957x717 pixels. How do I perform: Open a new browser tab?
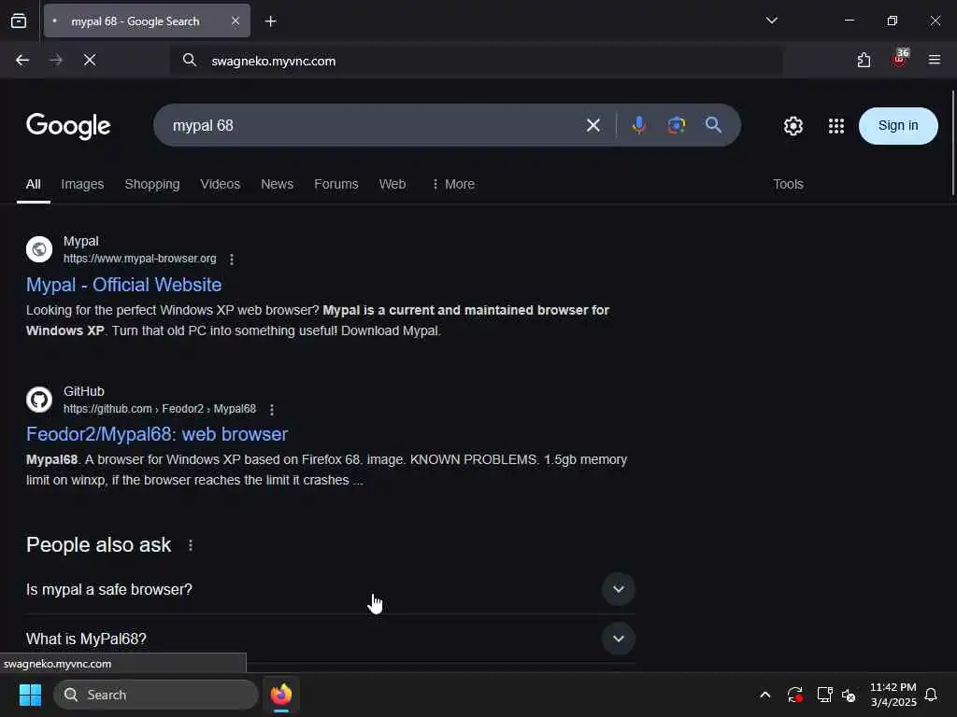point(270,21)
